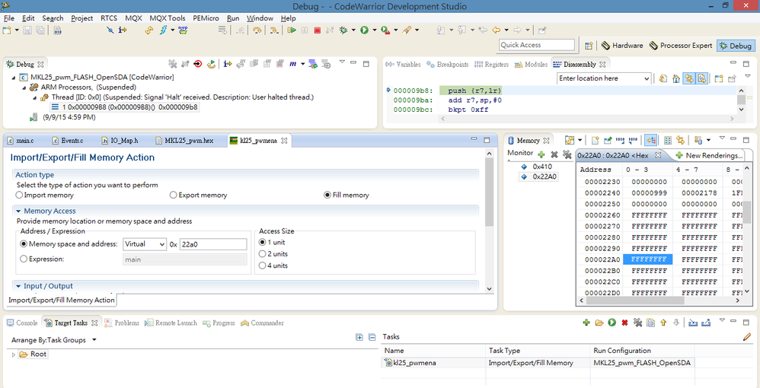Click the New Renderings... tab
This screenshot has width=760, height=388.
point(709,155)
